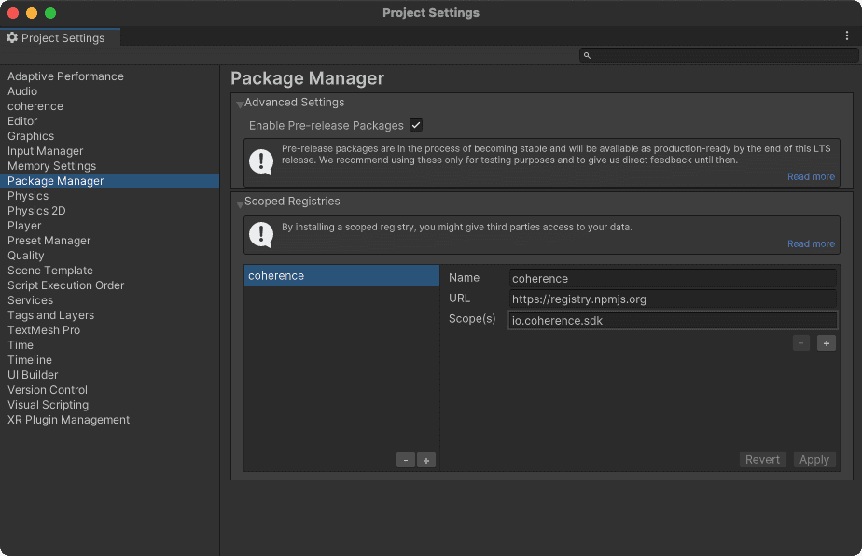The image size is (862, 556).
Task: Open the three-dot menu in the top-right corner
Action: click(x=847, y=34)
